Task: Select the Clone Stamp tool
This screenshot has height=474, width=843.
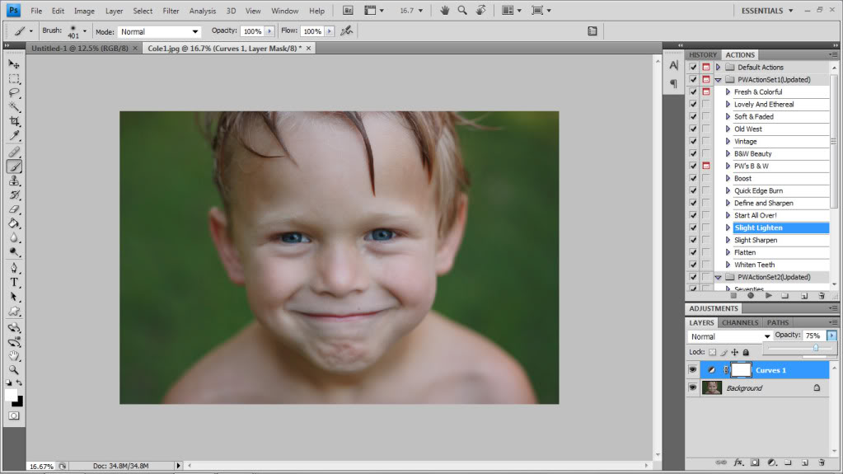Action: [x=14, y=181]
